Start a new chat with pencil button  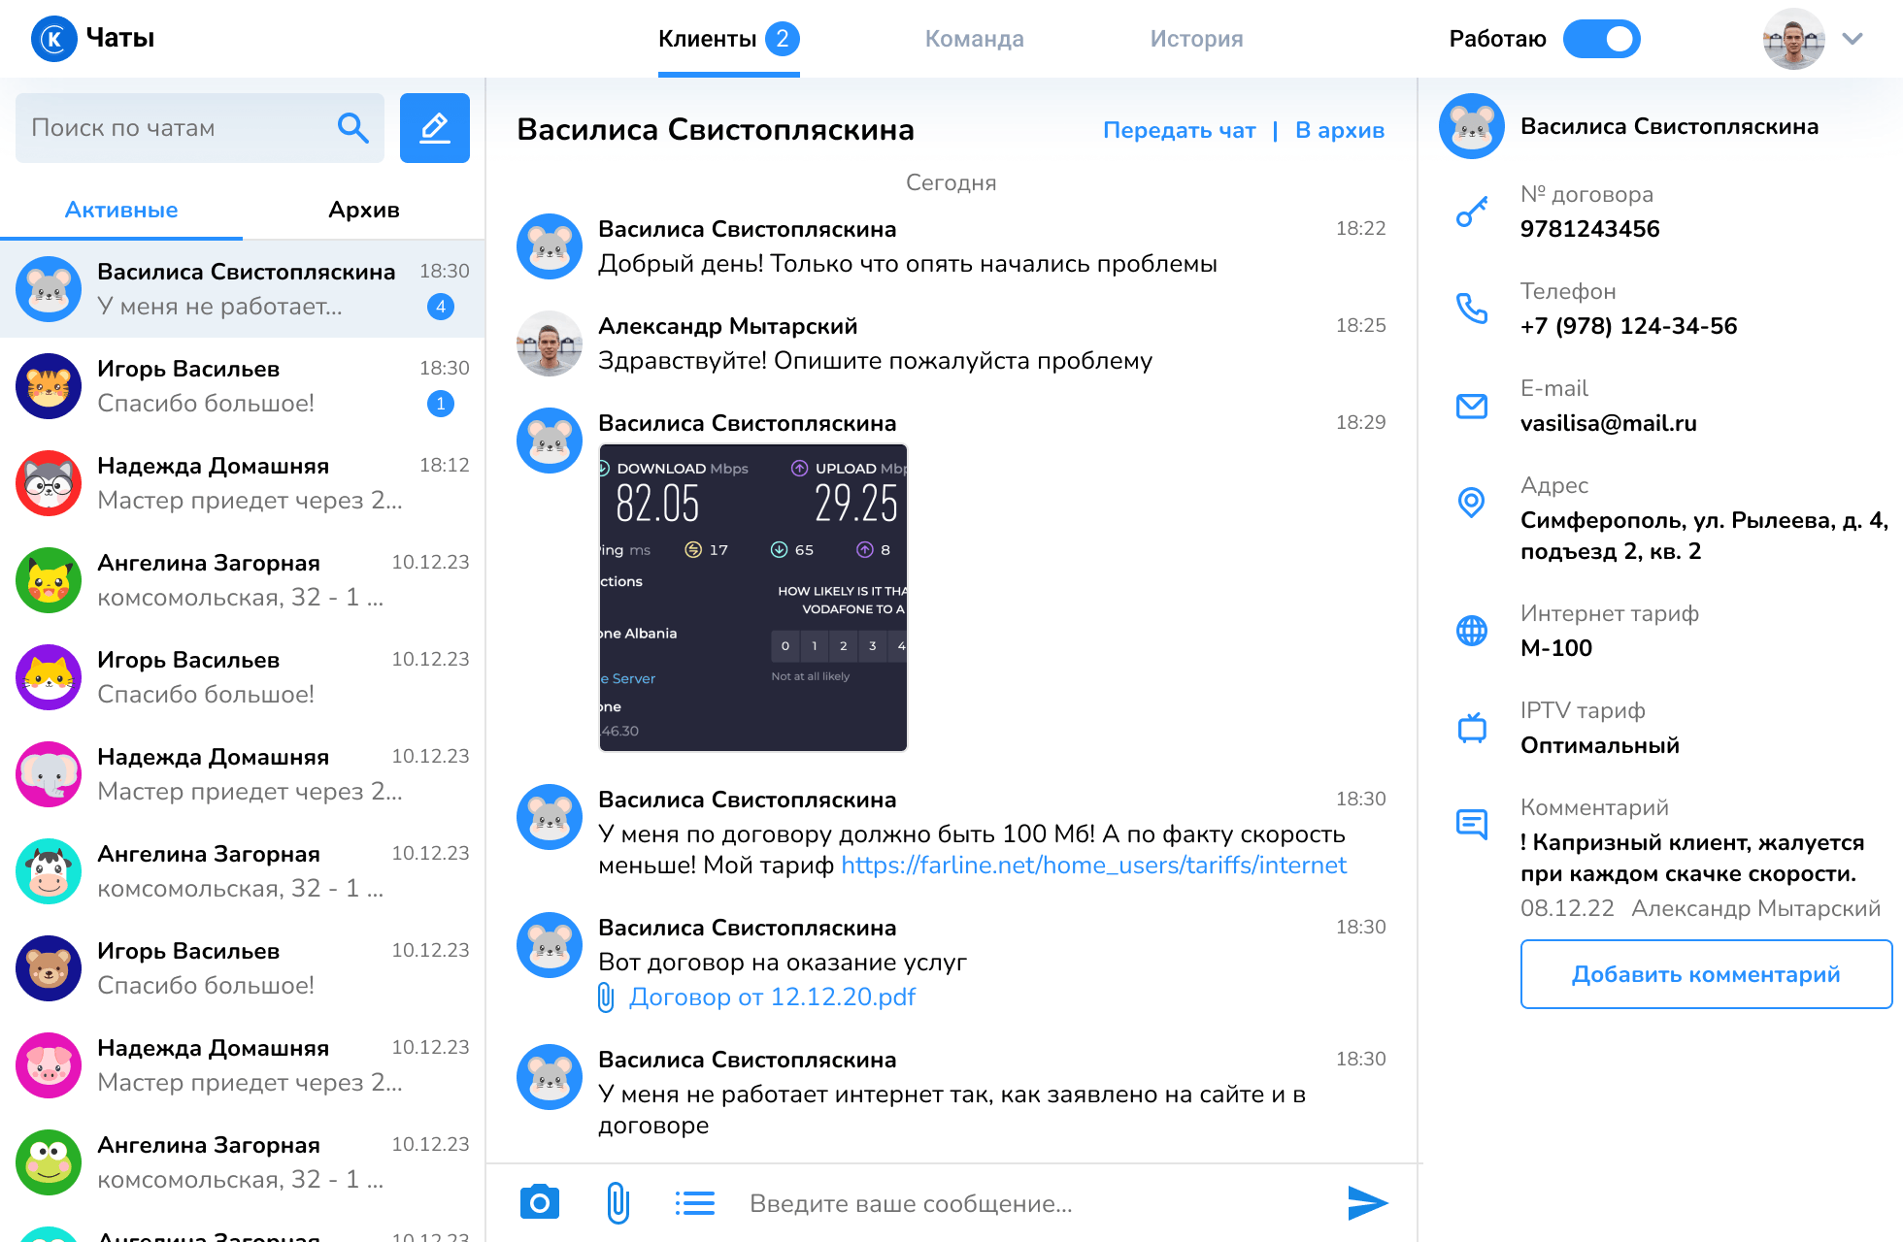pos(435,128)
